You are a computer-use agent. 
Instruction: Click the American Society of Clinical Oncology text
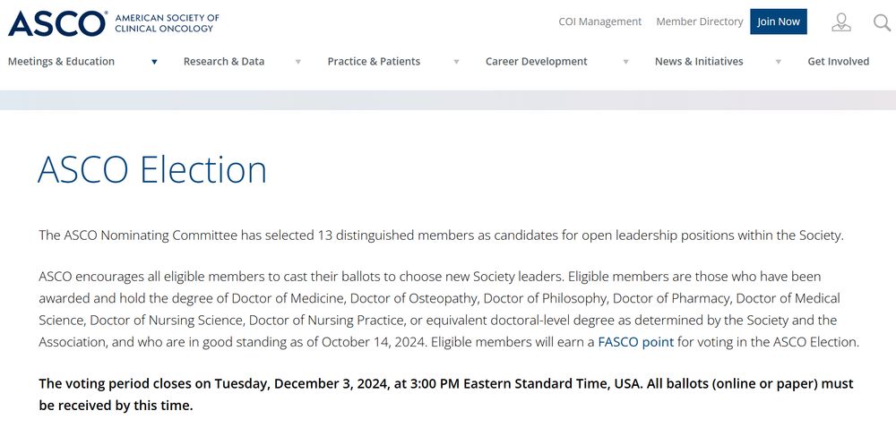(167, 22)
